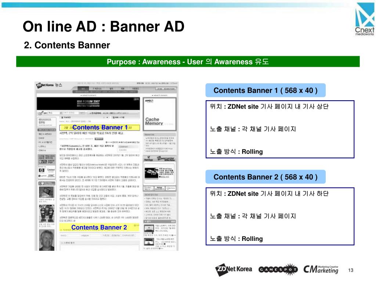Click the GameSpot footer logo

coord(278,270)
